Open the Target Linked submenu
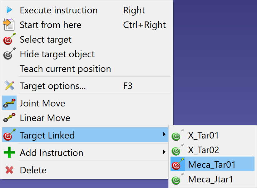Viewport: 257px width, 188px height. 85,135
